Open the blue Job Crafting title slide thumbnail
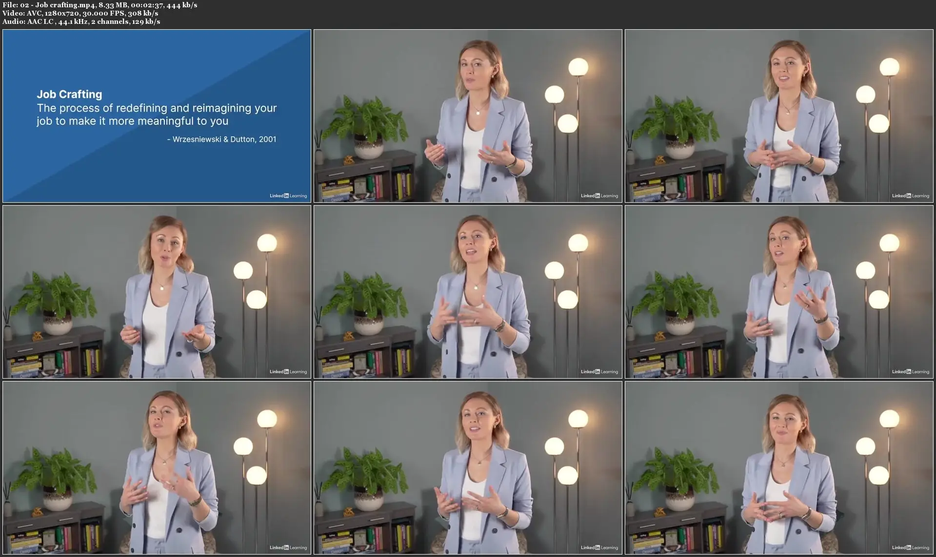 (157, 116)
